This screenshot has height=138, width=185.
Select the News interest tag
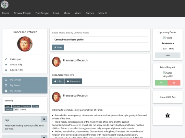8,106
